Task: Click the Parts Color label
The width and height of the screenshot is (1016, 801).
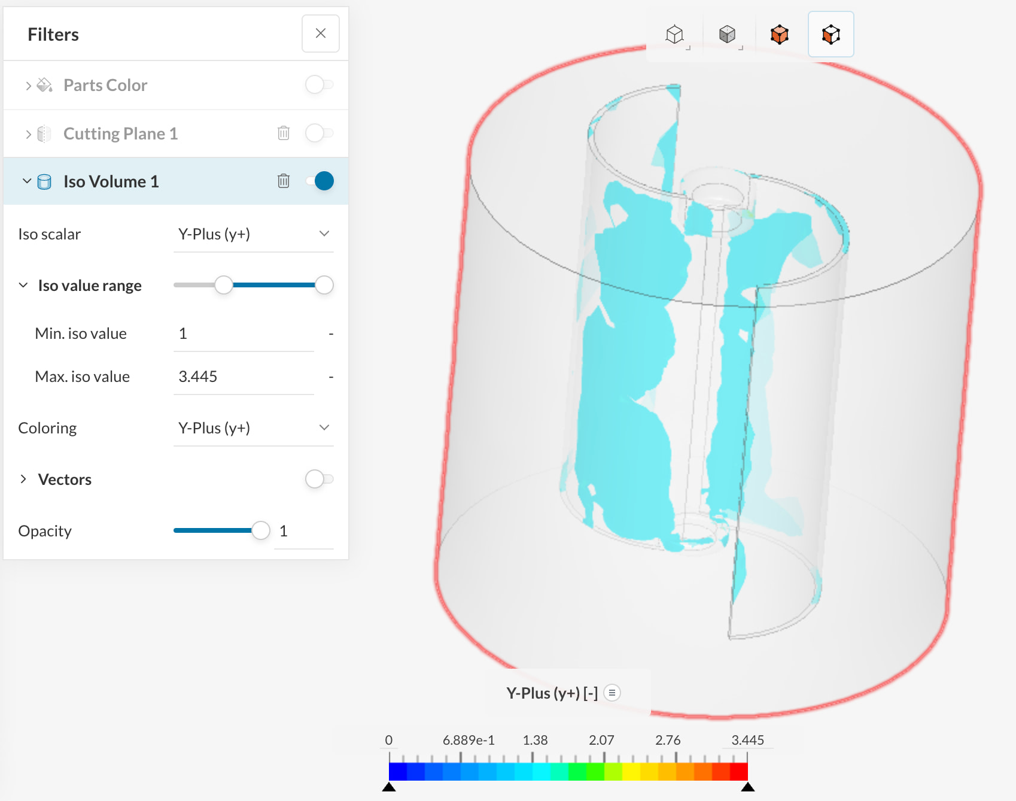Action: (105, 85)
